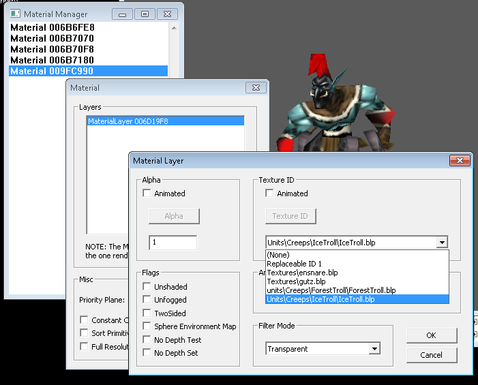Confirm with the OK button
The height and width of the screenshot is (385, 478).
tap(432, 335)
